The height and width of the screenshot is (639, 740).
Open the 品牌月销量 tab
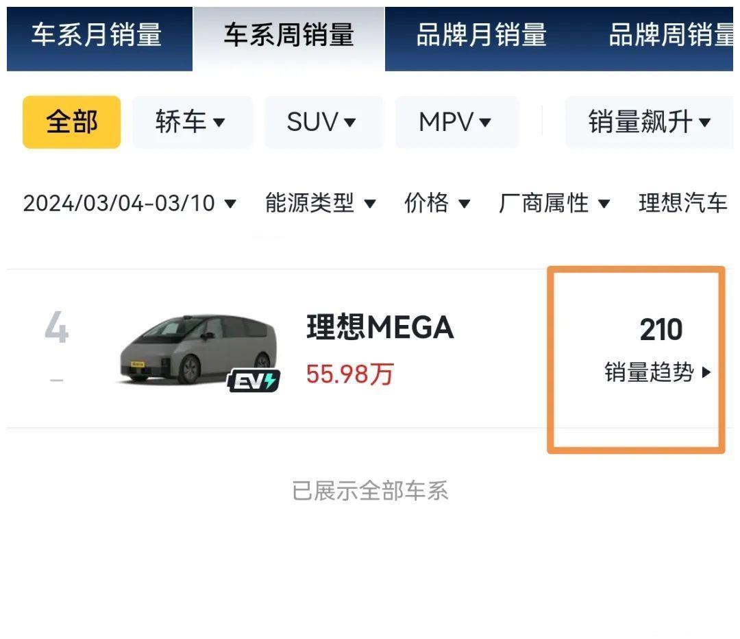coord(481,36)
